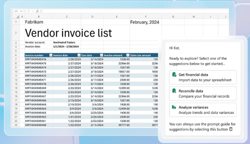
Task: Select column D header
Action: (92, 16)
